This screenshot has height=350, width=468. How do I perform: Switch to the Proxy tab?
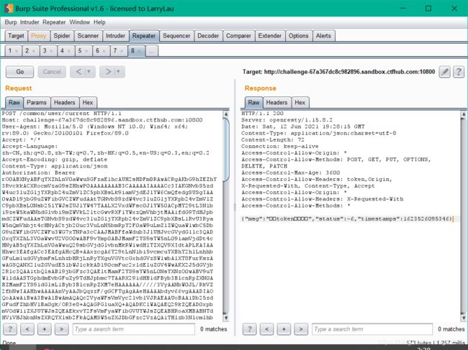pyautogui.click(x=38, y=36)
